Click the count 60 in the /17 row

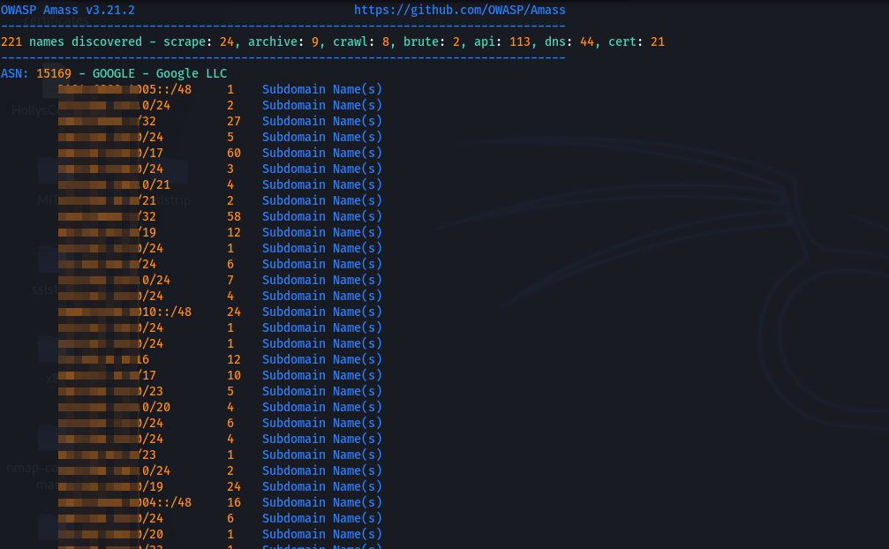(x=234, y=153)
